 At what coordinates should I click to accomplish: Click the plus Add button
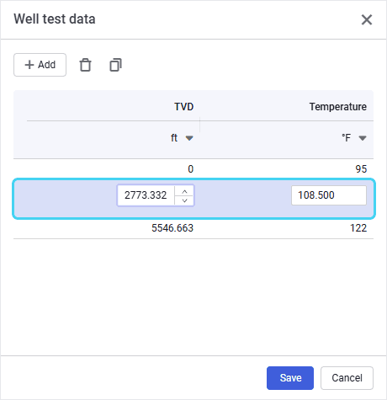(40, 65)
